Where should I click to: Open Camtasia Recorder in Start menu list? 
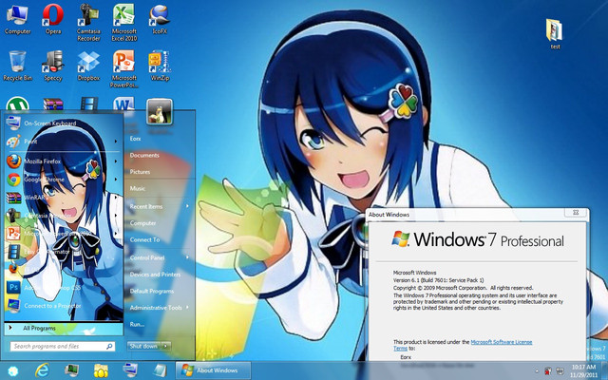pyautogui.click(x=62, y=216)
